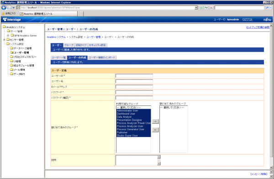The height and width of the screenshot is (179, 274).
Task: Click the green refresh arrows icon
Action: (206, 8)
